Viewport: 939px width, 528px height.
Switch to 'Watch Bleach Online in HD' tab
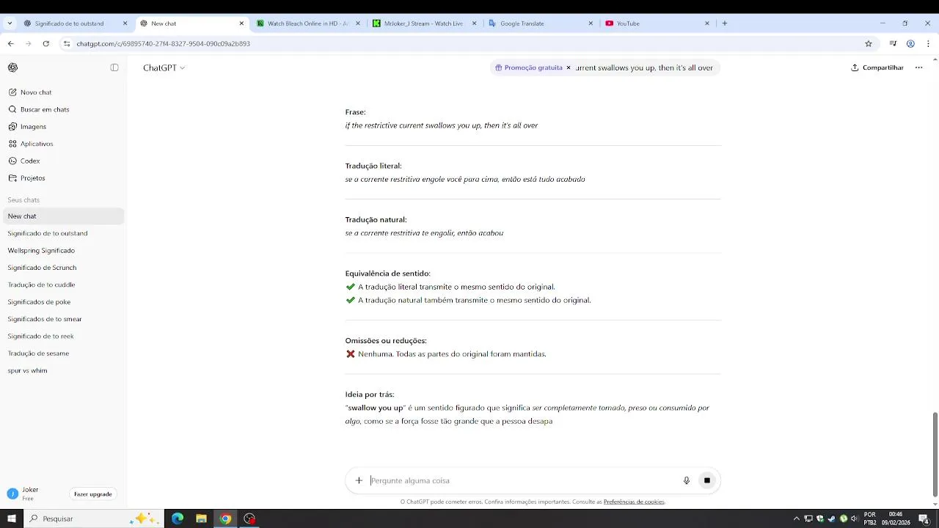click(308, 23)
